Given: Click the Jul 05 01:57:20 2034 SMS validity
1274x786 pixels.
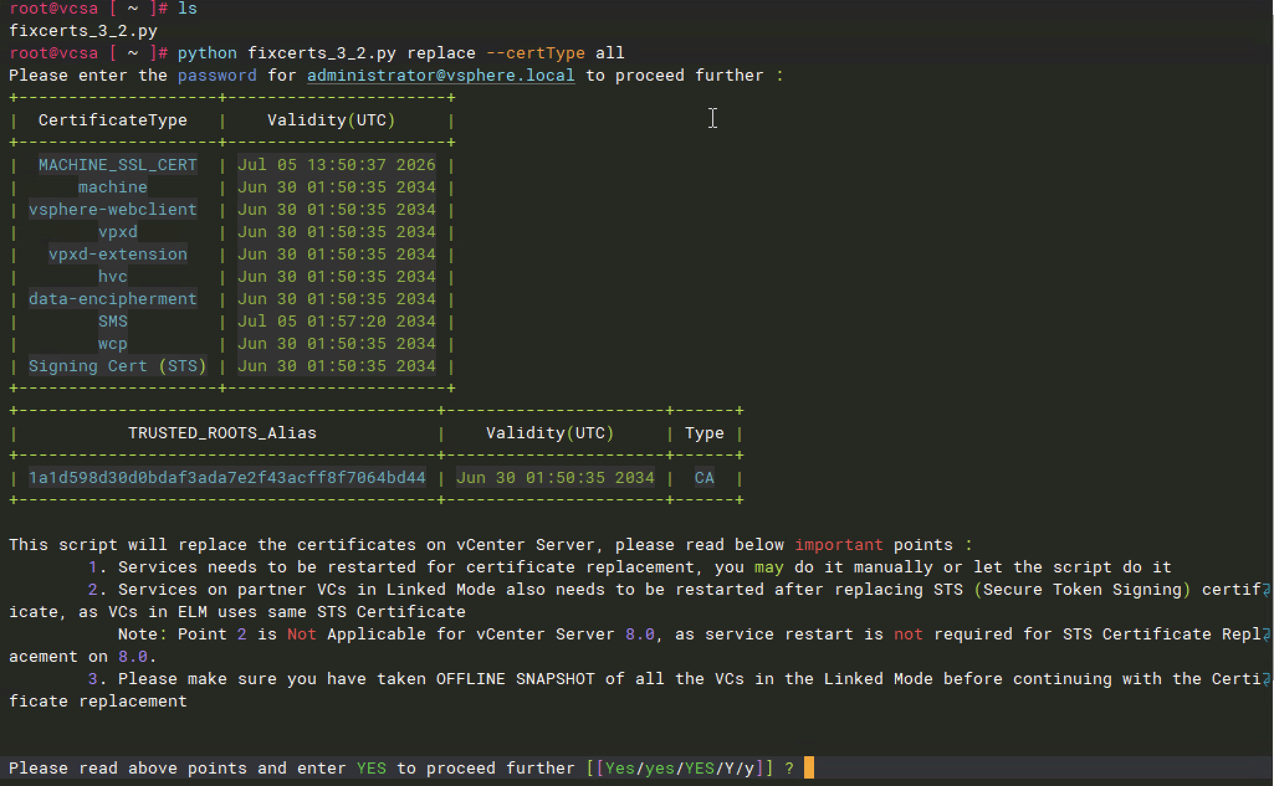Looking at the screenshot, I should (336, 322).
